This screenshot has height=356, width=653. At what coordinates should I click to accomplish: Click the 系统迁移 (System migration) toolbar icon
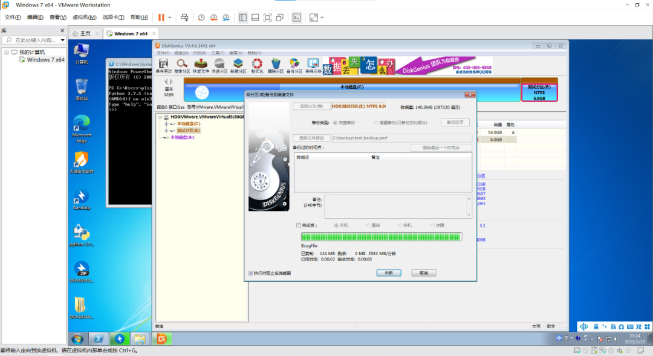(x=313, y=66)
